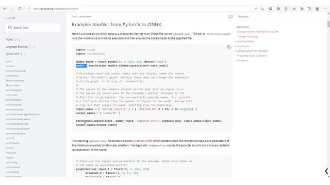The height and width of the screenshot is (185, 330).
Task: Click the 'import torchvision' code line
Action: click(90, 53)
